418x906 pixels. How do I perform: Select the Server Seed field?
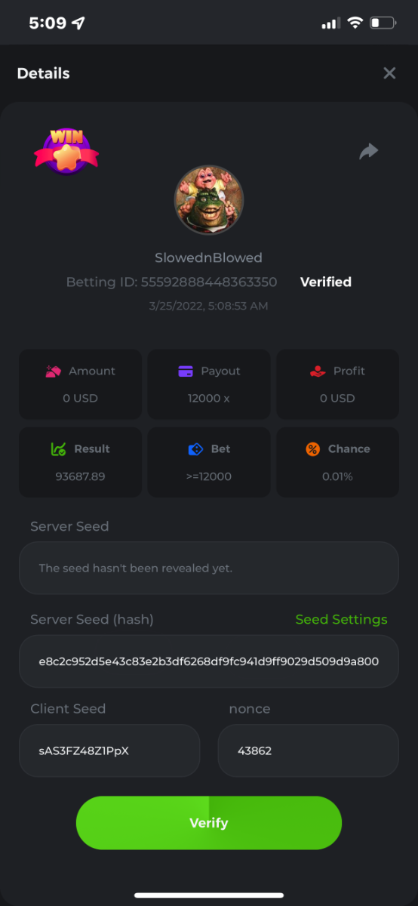point(209,568)
